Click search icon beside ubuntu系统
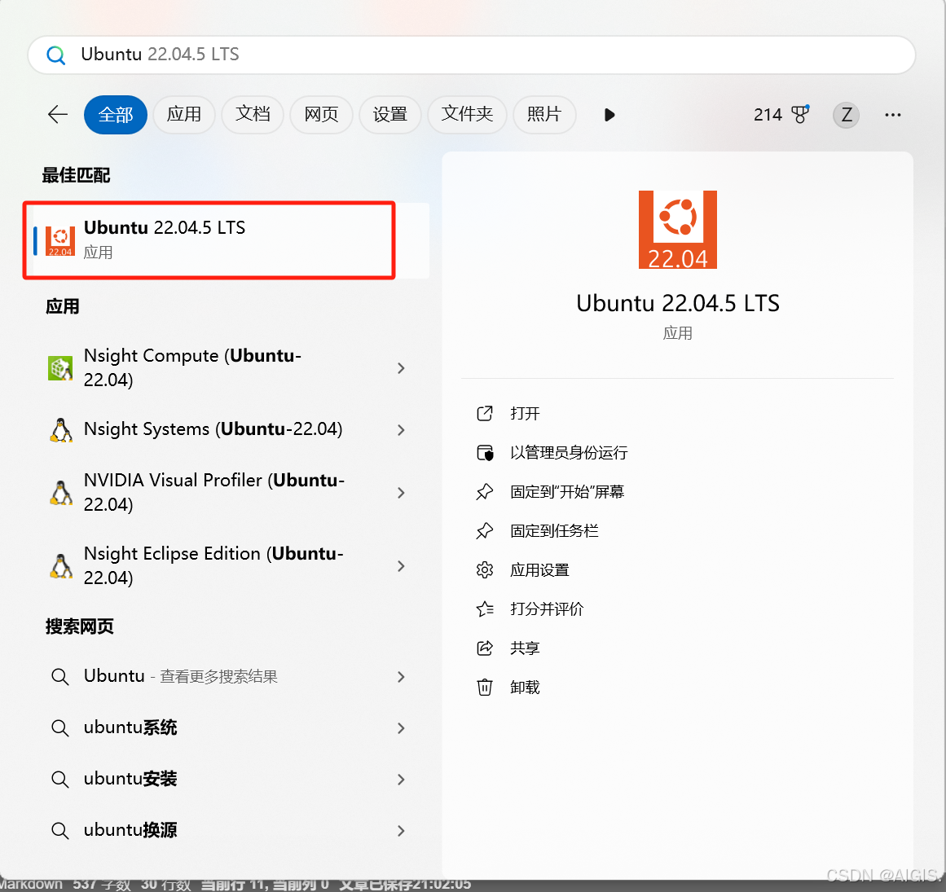This screenshot has width=946, height=892. pos(59,728)
